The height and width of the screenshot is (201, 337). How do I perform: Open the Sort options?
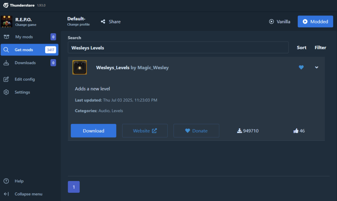click(301, 48)
